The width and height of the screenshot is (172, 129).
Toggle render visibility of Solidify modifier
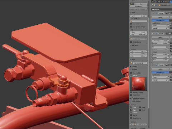(x=167, y=34)
